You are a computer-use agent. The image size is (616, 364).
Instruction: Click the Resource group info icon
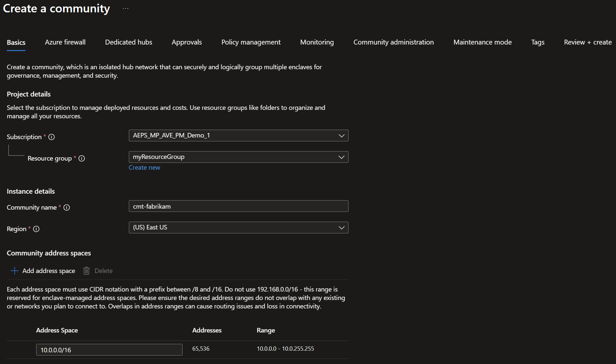(x=82, y=159)
